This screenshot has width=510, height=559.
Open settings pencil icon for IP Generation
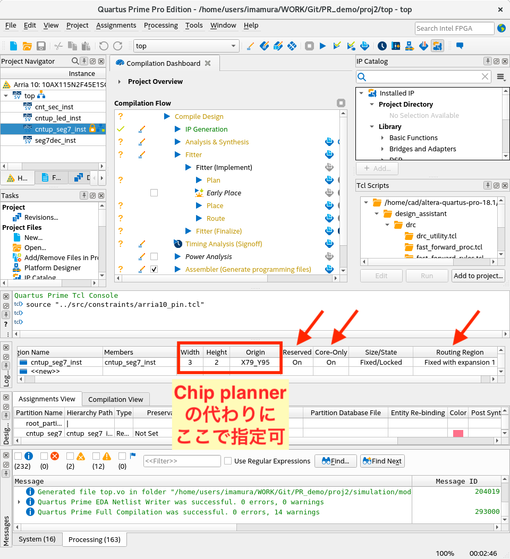click(142, 129)
